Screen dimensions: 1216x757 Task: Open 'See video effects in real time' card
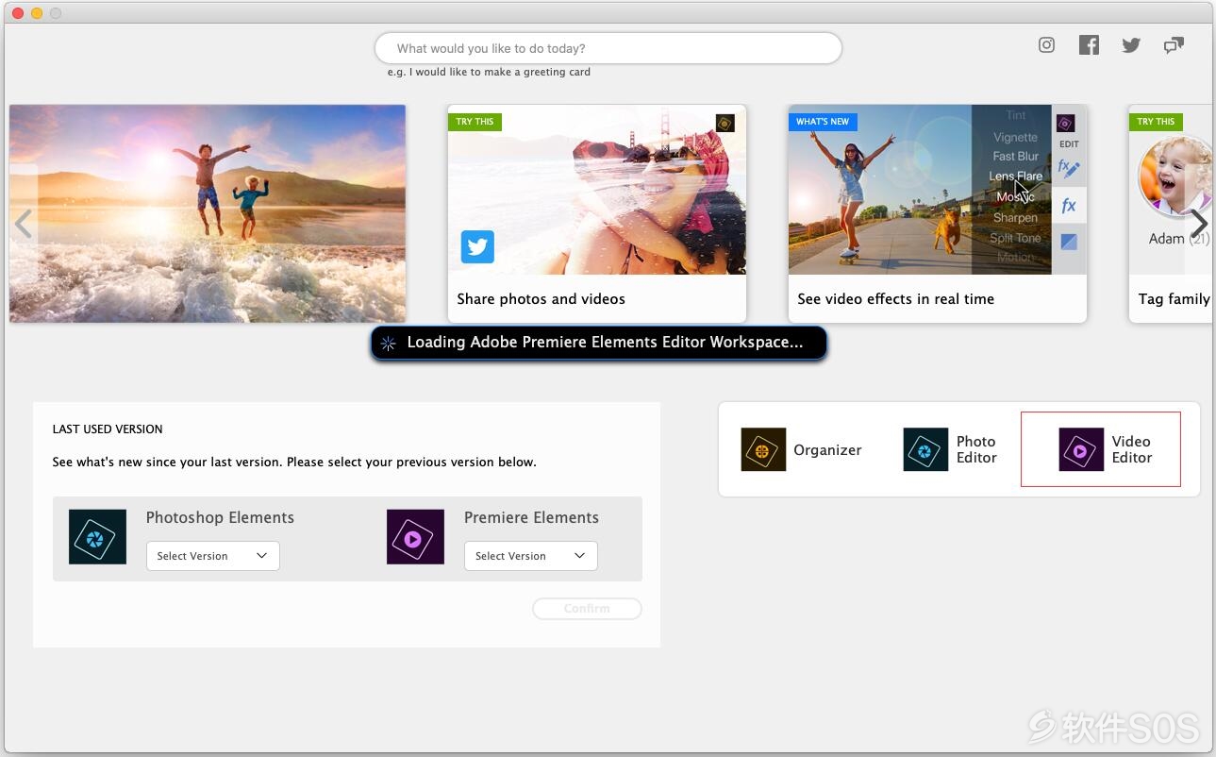pos(938,213)
